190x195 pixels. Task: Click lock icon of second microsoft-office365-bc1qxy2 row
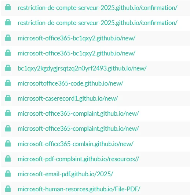8,53
